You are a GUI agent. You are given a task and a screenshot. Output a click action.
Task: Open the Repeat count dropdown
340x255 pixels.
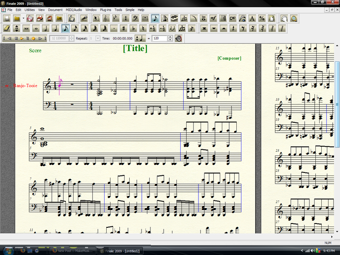98,38
